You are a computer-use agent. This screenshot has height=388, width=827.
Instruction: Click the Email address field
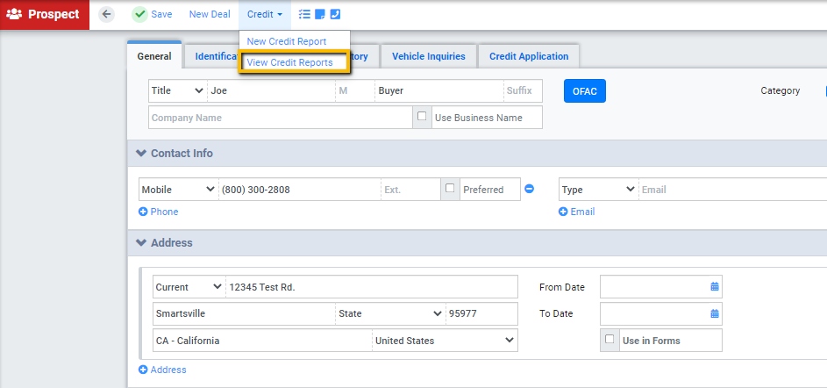pos(732,189)
